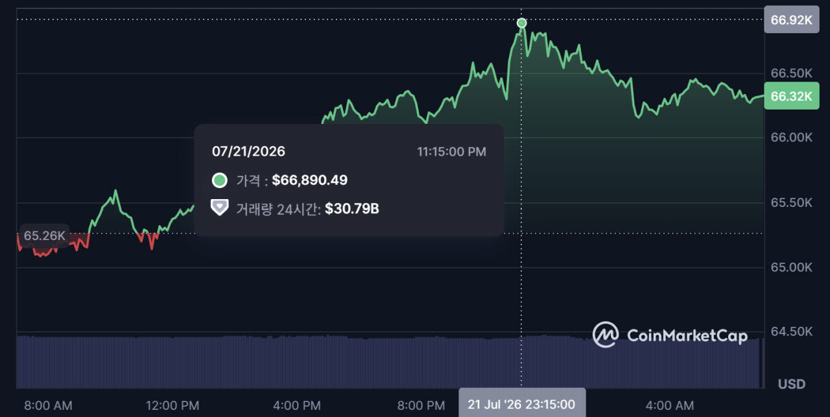
Task: Click the green 66.32K current price label
Action: click(791, 96)
